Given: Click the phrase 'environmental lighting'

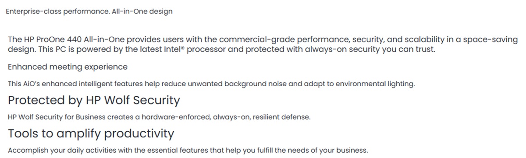Looking at the screenshot, I should (374, 84).
